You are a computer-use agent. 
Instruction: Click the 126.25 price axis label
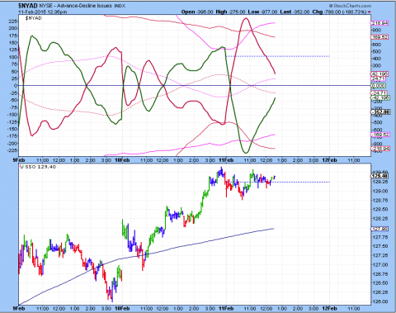coord(379,292)
